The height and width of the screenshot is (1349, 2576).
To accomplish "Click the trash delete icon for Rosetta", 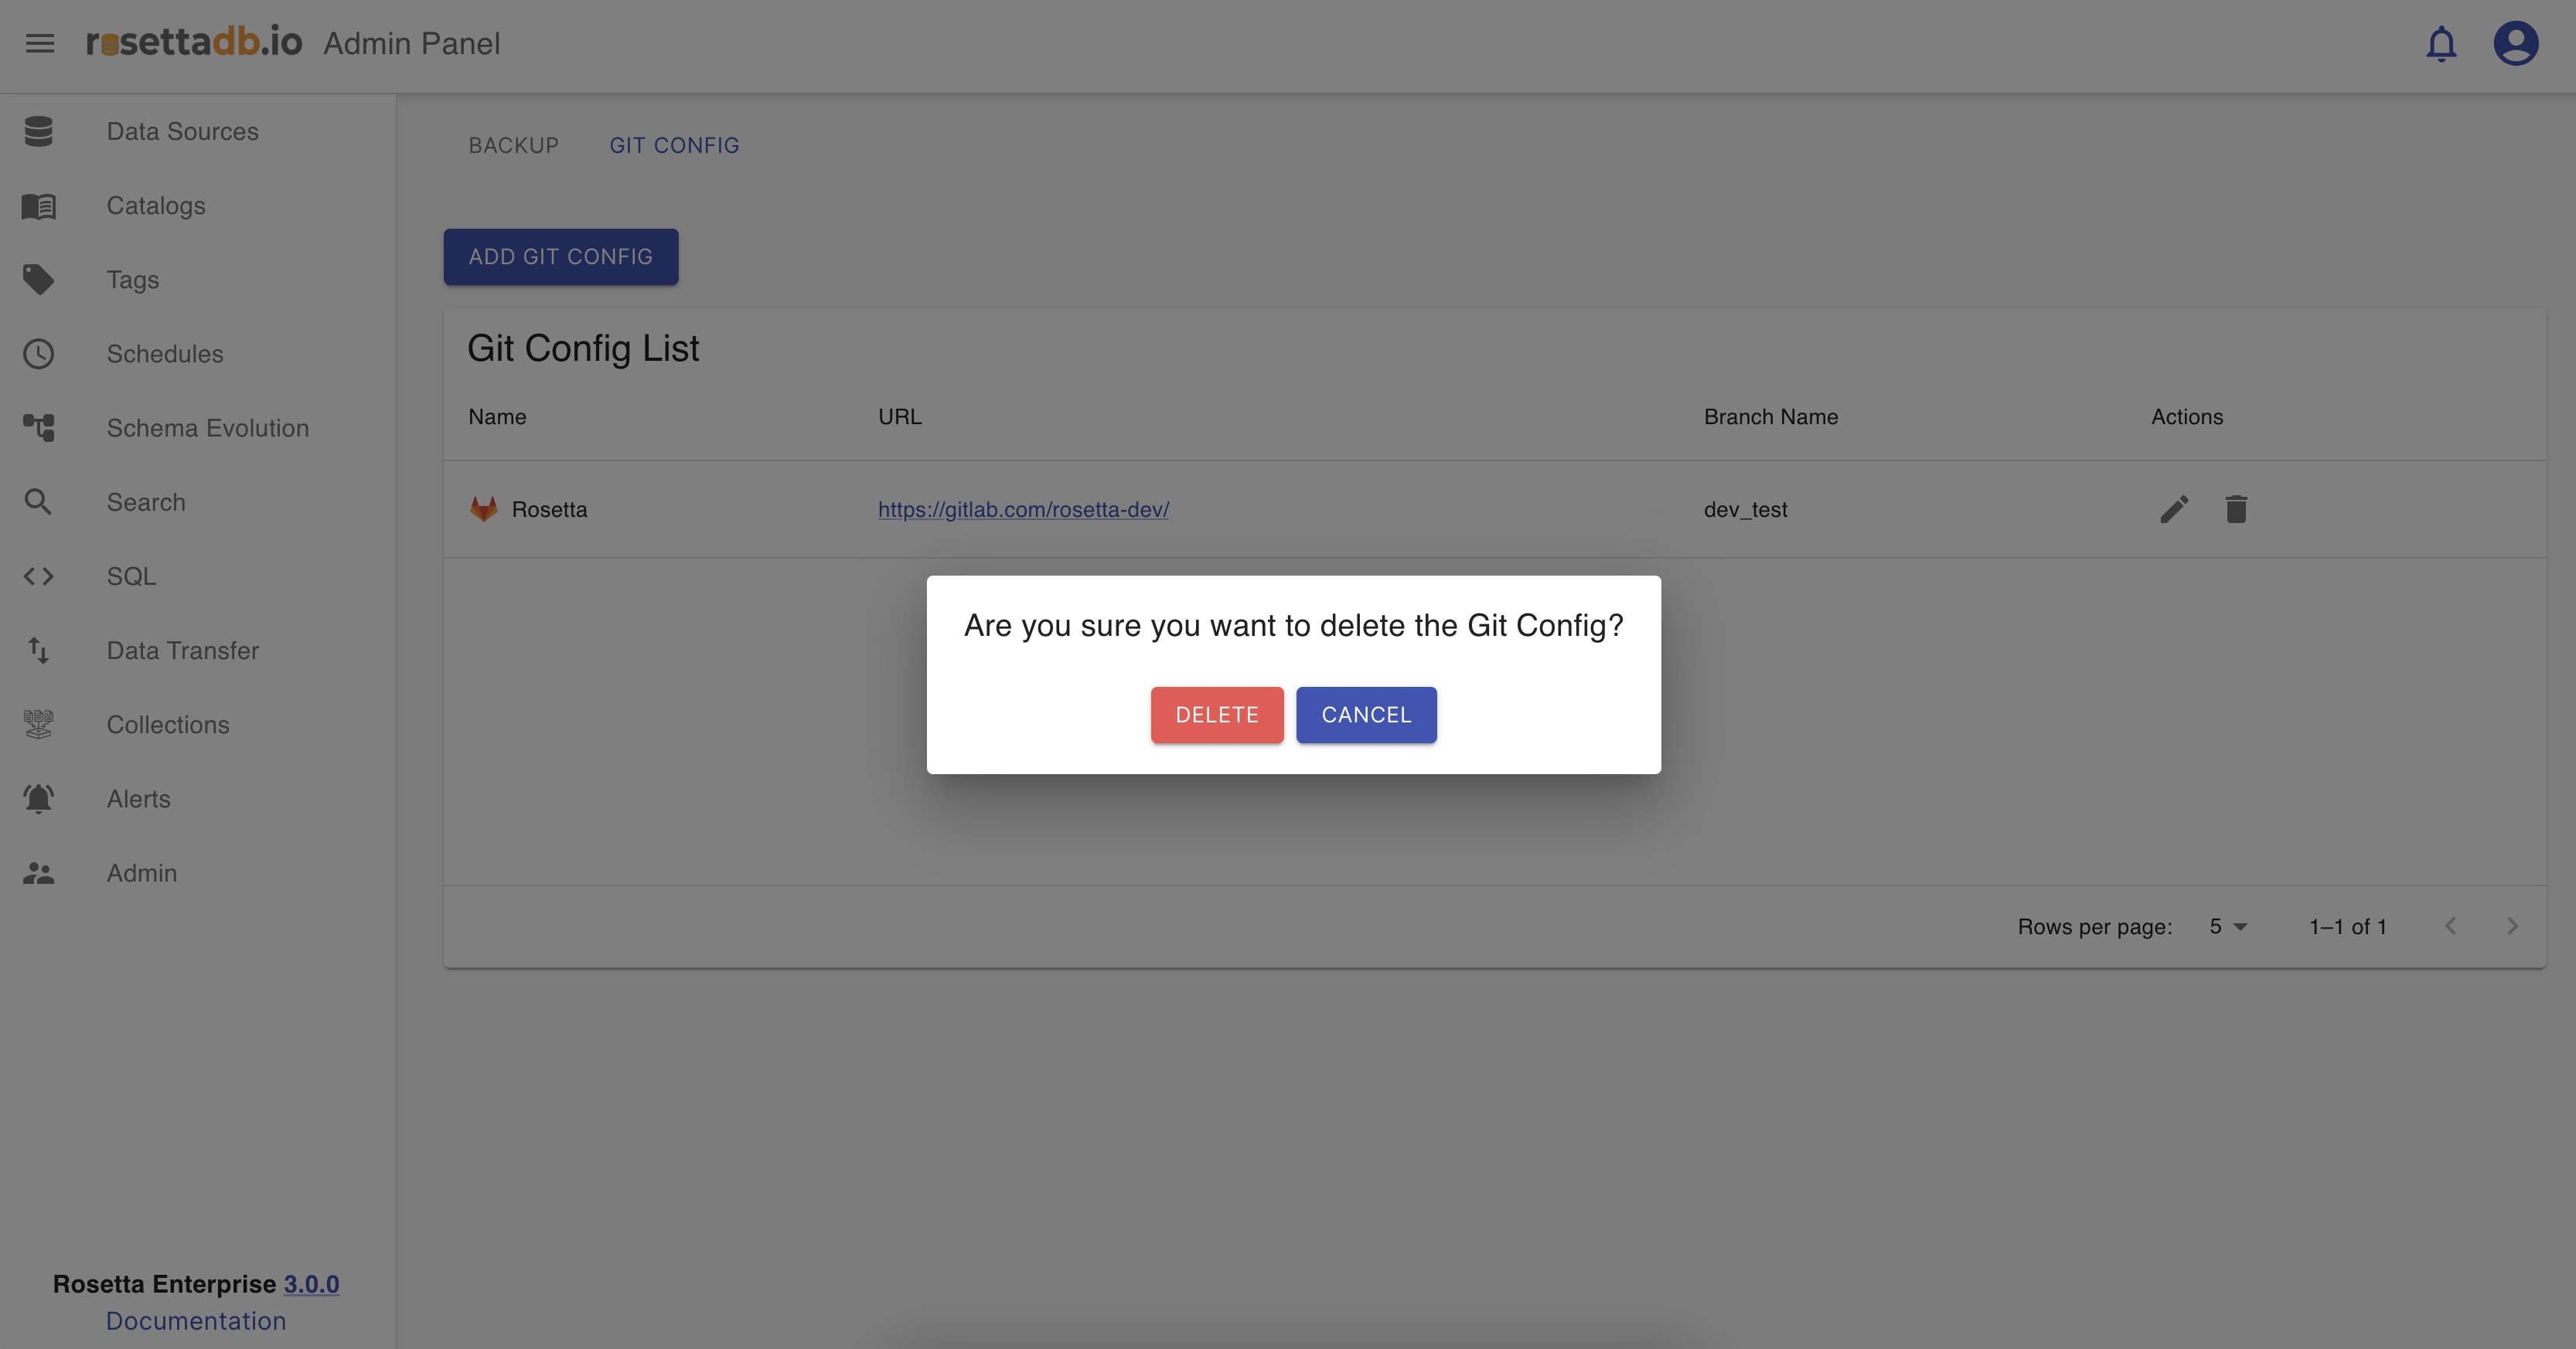I will [x=2236, y=510].
